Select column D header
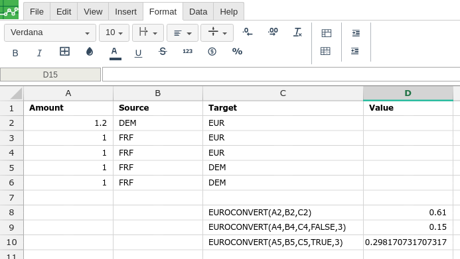Image resolution: width=460 pixels, height=259 pixels. (408, 93)
